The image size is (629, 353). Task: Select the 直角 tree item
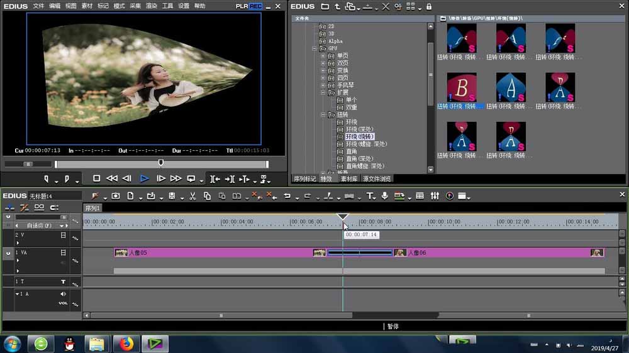(x=352, y=151)
